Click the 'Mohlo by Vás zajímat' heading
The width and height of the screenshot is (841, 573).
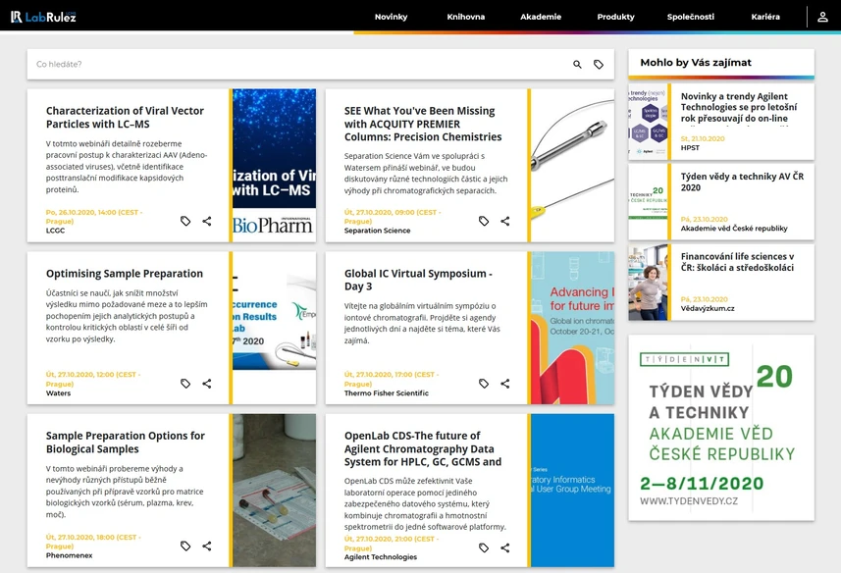[x=696, y=63]
